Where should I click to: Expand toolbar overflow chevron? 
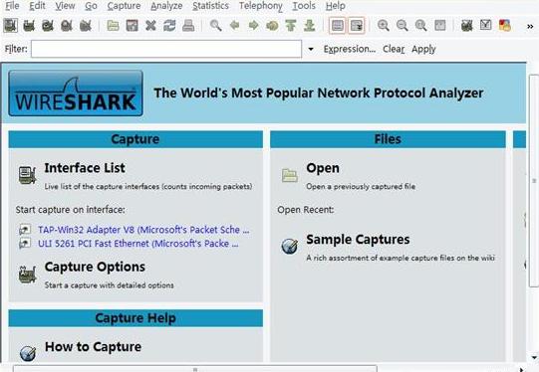[x=530, y=27]
